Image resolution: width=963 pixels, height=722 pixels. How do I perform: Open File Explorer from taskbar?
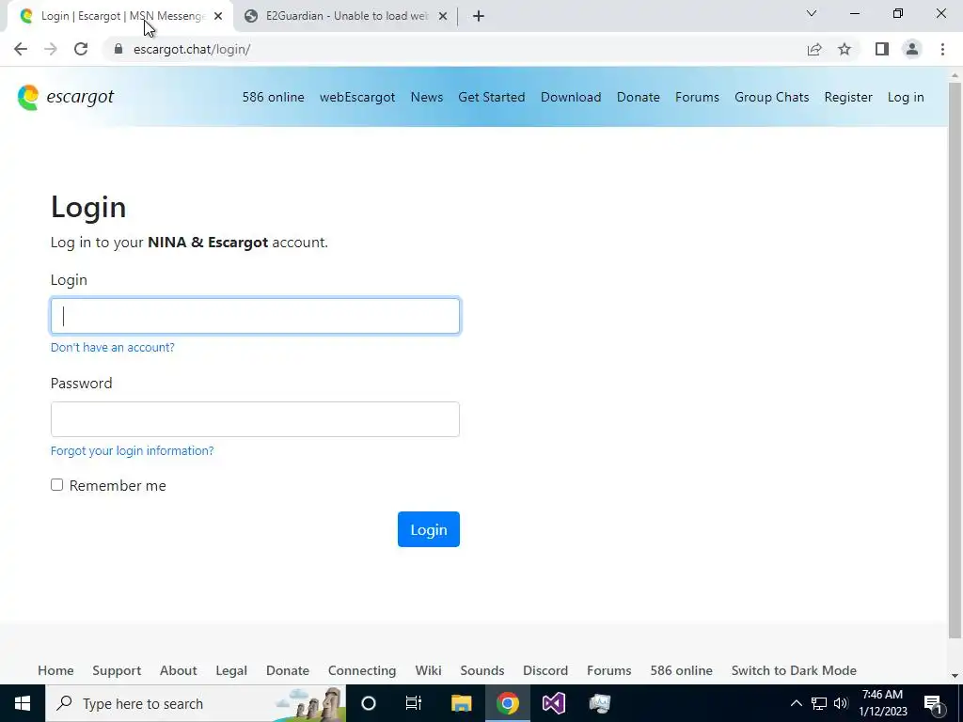click(x=461, y=703)
